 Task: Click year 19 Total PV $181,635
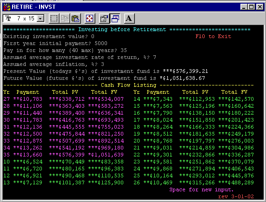(197, 134)
